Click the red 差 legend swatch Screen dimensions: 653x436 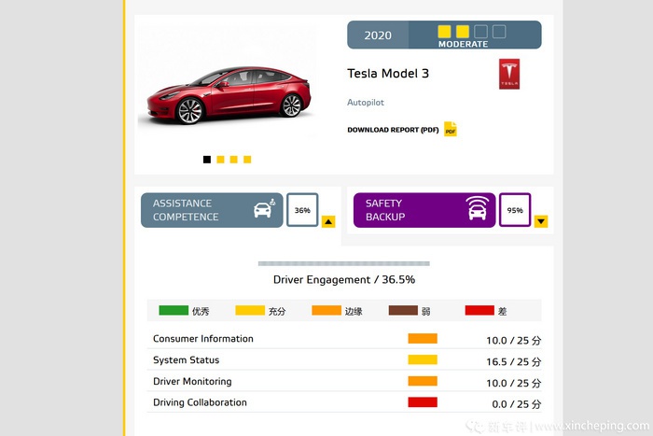[x=479, y=310]
